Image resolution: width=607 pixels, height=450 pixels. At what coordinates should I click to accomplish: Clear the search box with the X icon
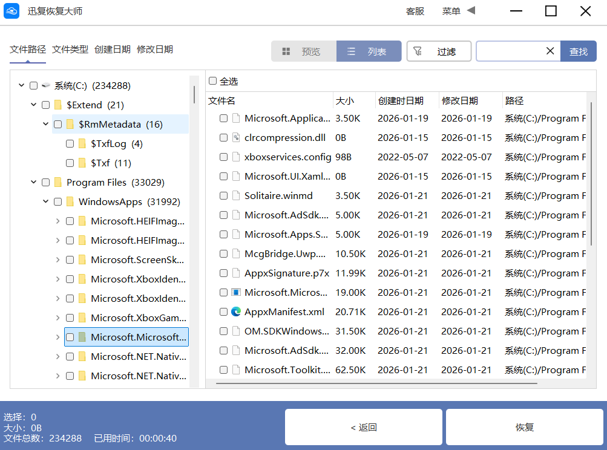click(550, 51)
